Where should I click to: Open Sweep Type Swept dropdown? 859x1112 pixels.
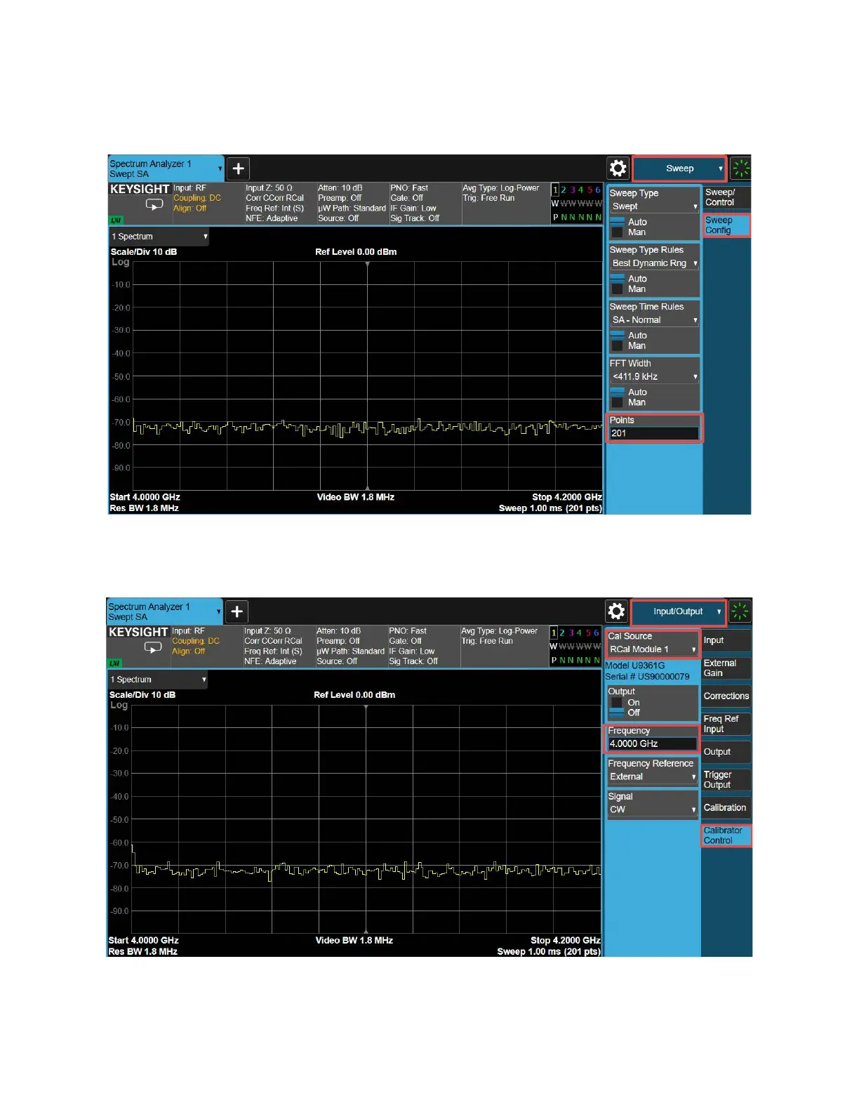pos(654,206)
